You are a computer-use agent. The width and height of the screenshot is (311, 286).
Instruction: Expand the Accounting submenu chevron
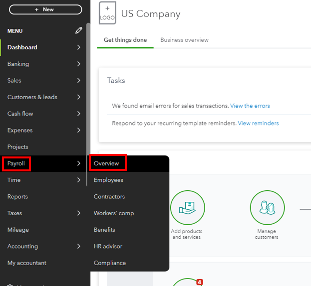(79, 246)
